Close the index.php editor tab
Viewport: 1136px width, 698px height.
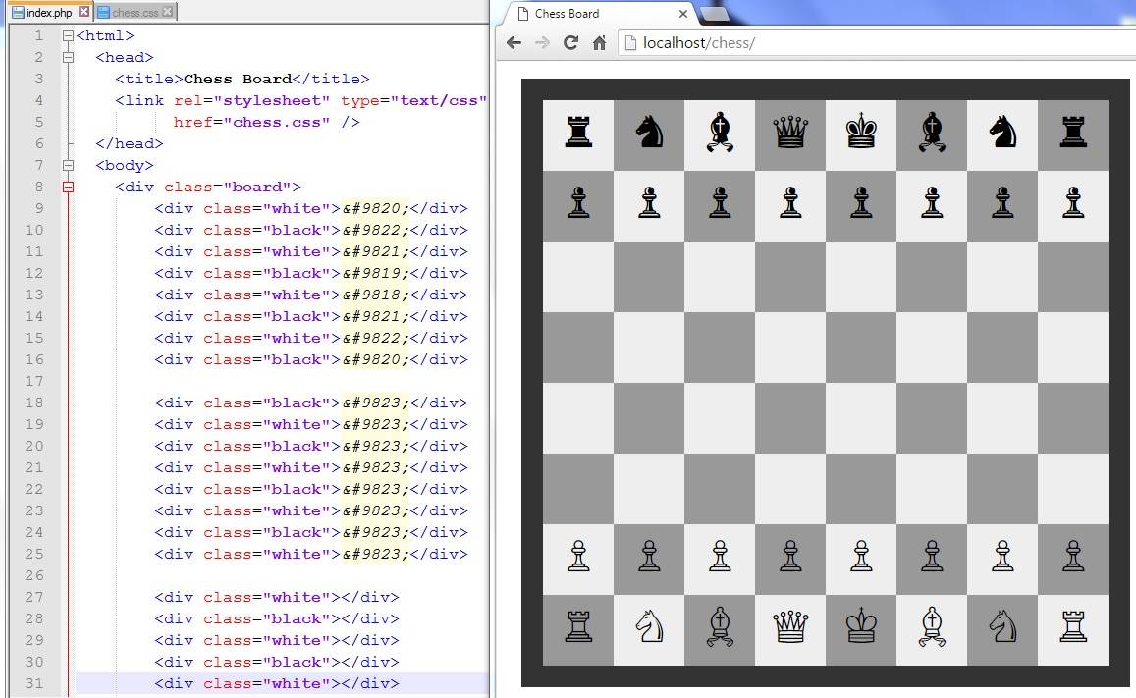(83, 12)
